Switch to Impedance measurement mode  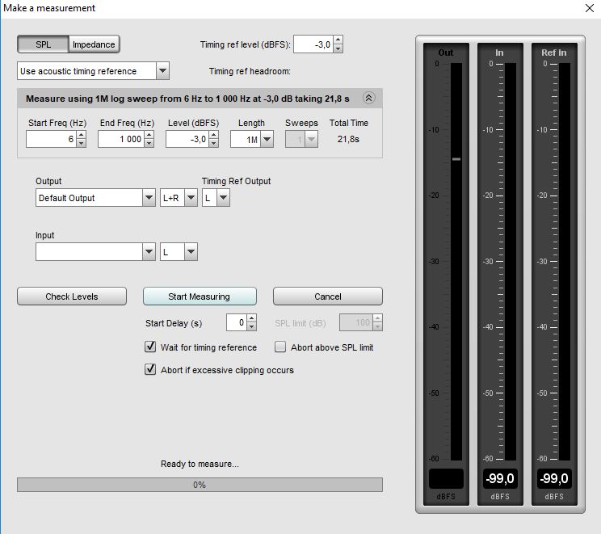pyautogui.click(x=94, y=44)
